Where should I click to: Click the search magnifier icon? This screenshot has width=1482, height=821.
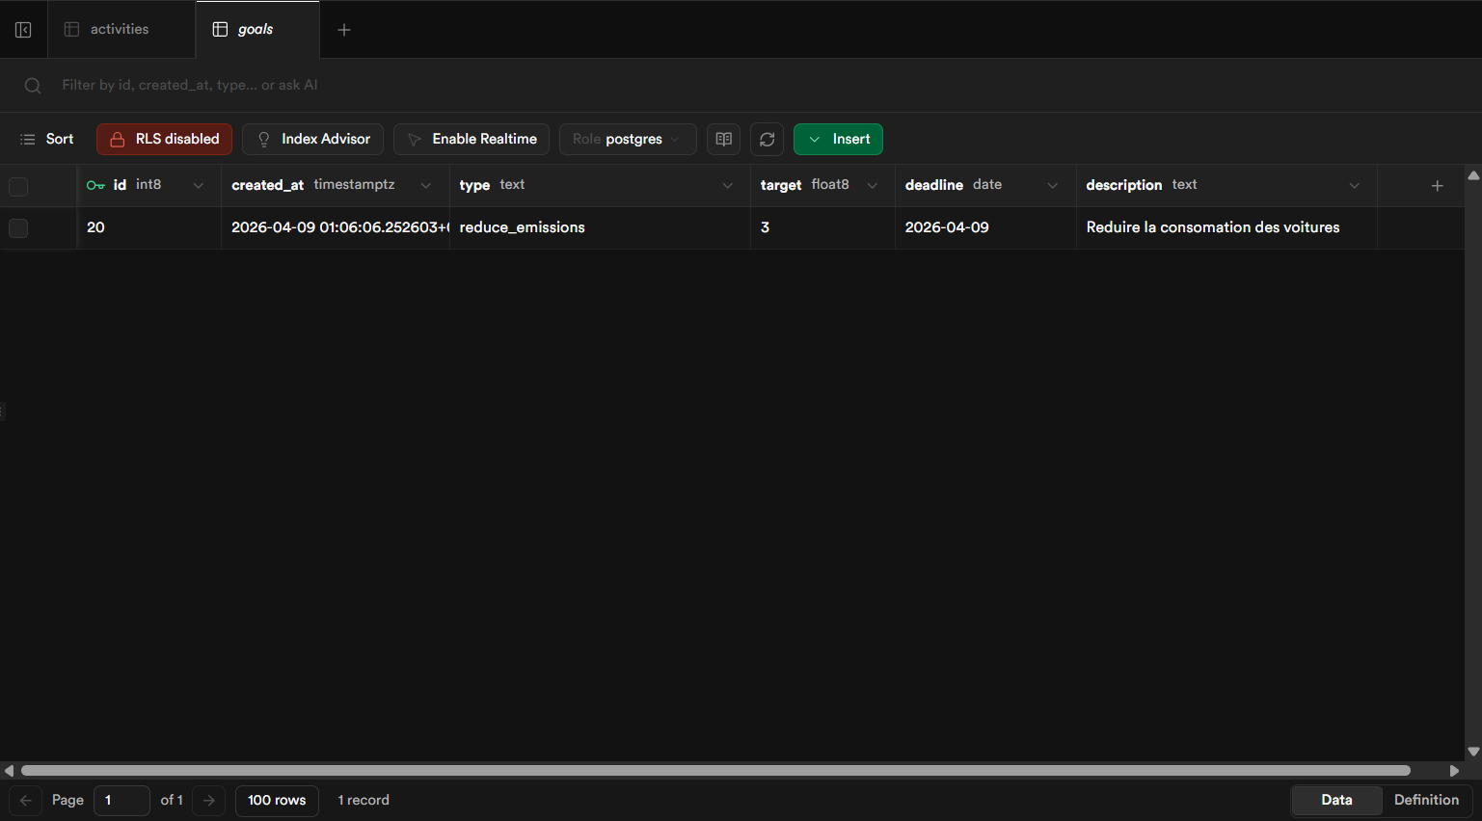pyautogui.click(x=33, y=86)
